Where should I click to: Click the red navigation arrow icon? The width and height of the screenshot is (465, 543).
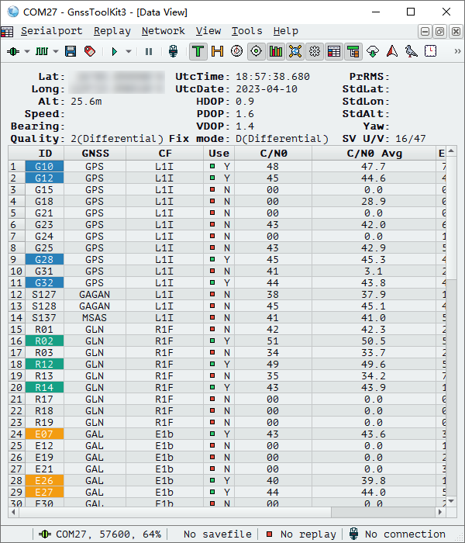pos(392,51)
